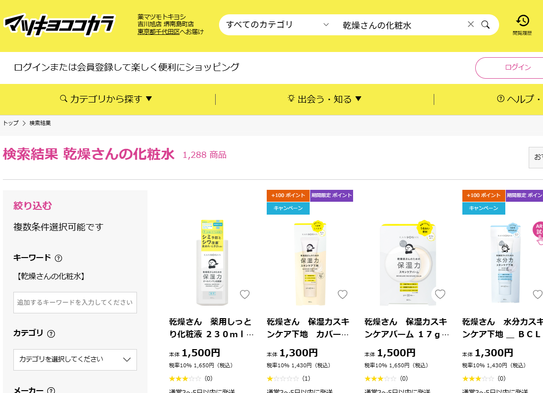Viewport: 543px width, 393px height.
Task: Click the 複数条件選択可能です text
Action: click(59, 227)
